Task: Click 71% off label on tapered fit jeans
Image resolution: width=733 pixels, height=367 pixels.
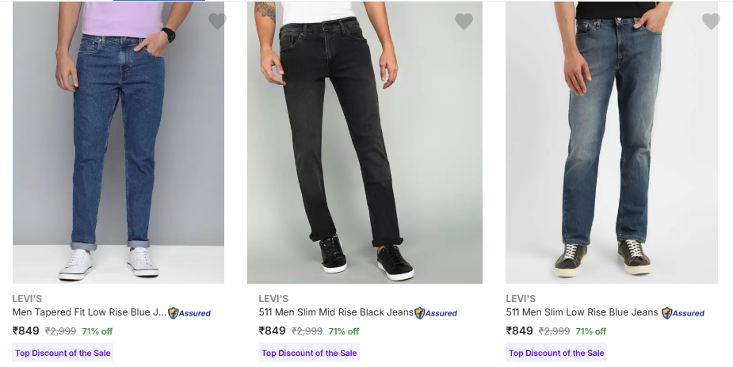Action: (97, 331)
